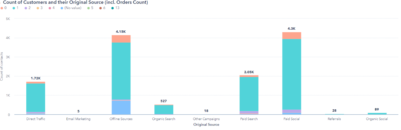Toggle the '0' orders legend dot
401x130 pixels.
(x=2, y=8)
